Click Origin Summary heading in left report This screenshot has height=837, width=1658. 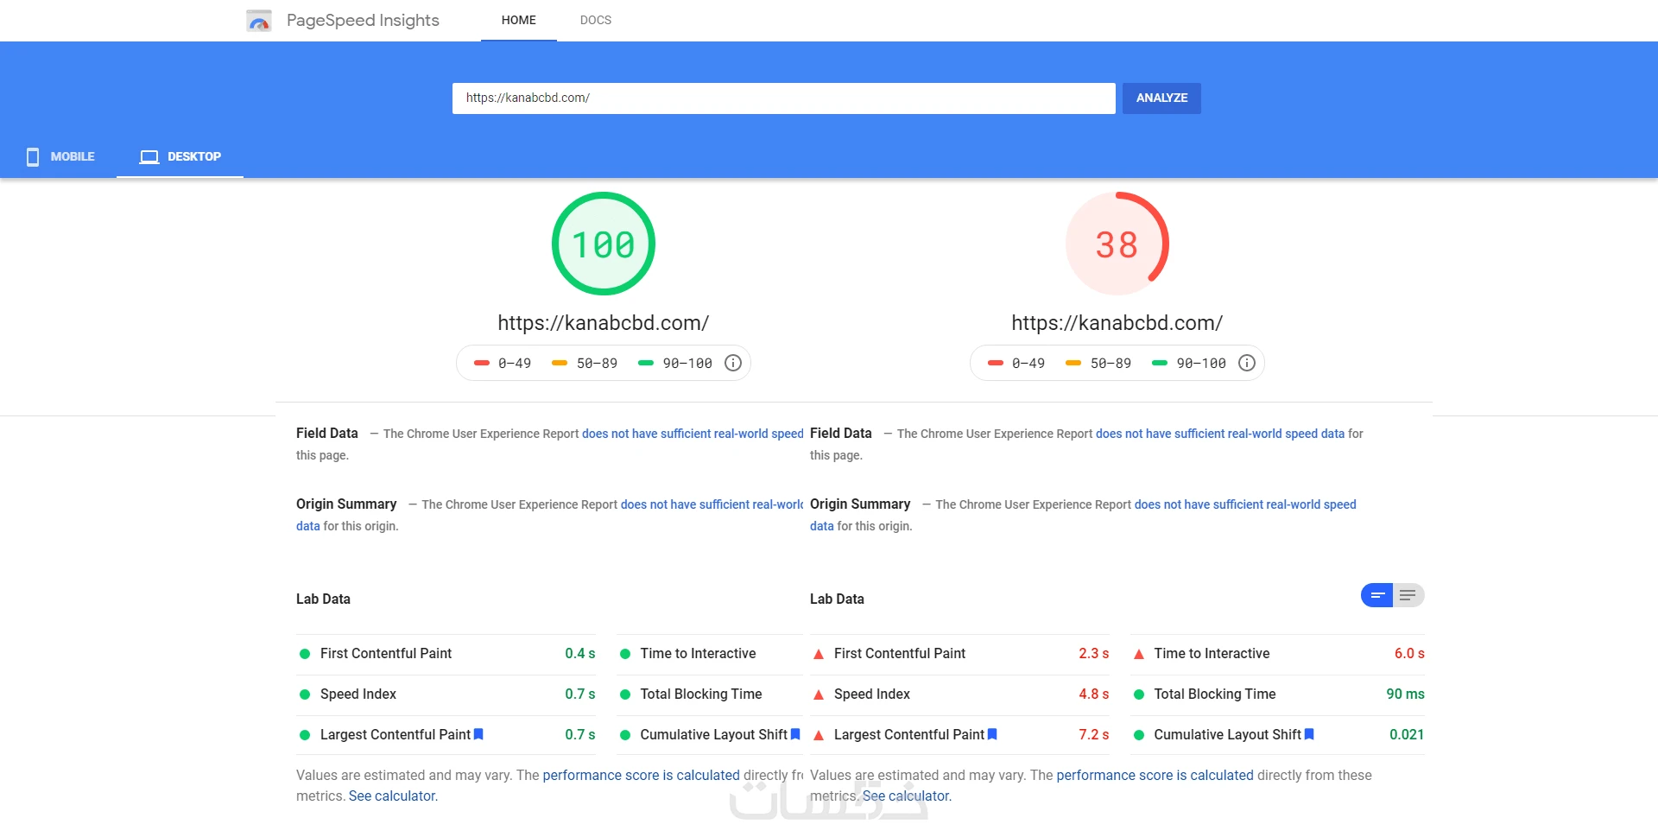[x=346, y=504]
